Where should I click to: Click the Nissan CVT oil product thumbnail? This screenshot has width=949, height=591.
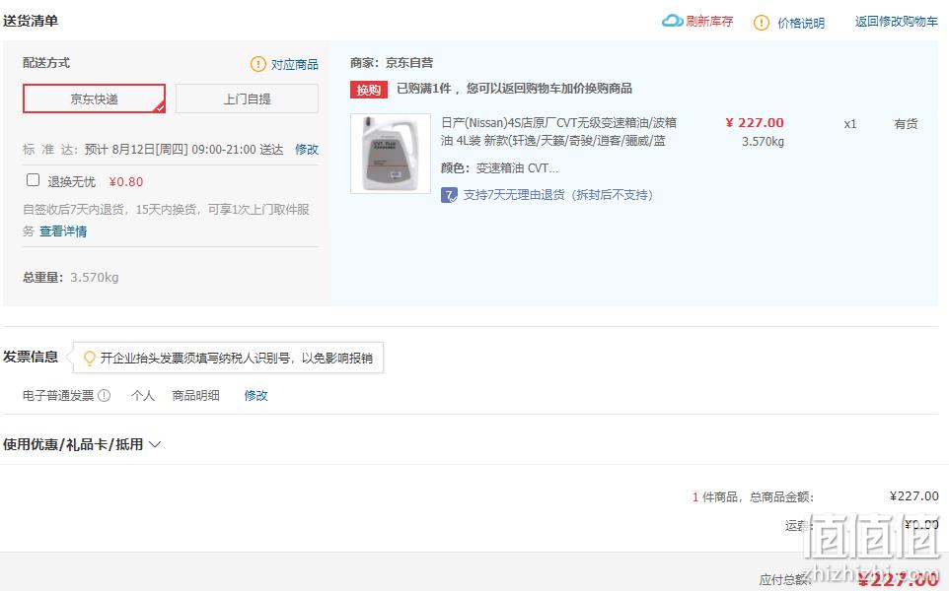[x=391, y=154]
